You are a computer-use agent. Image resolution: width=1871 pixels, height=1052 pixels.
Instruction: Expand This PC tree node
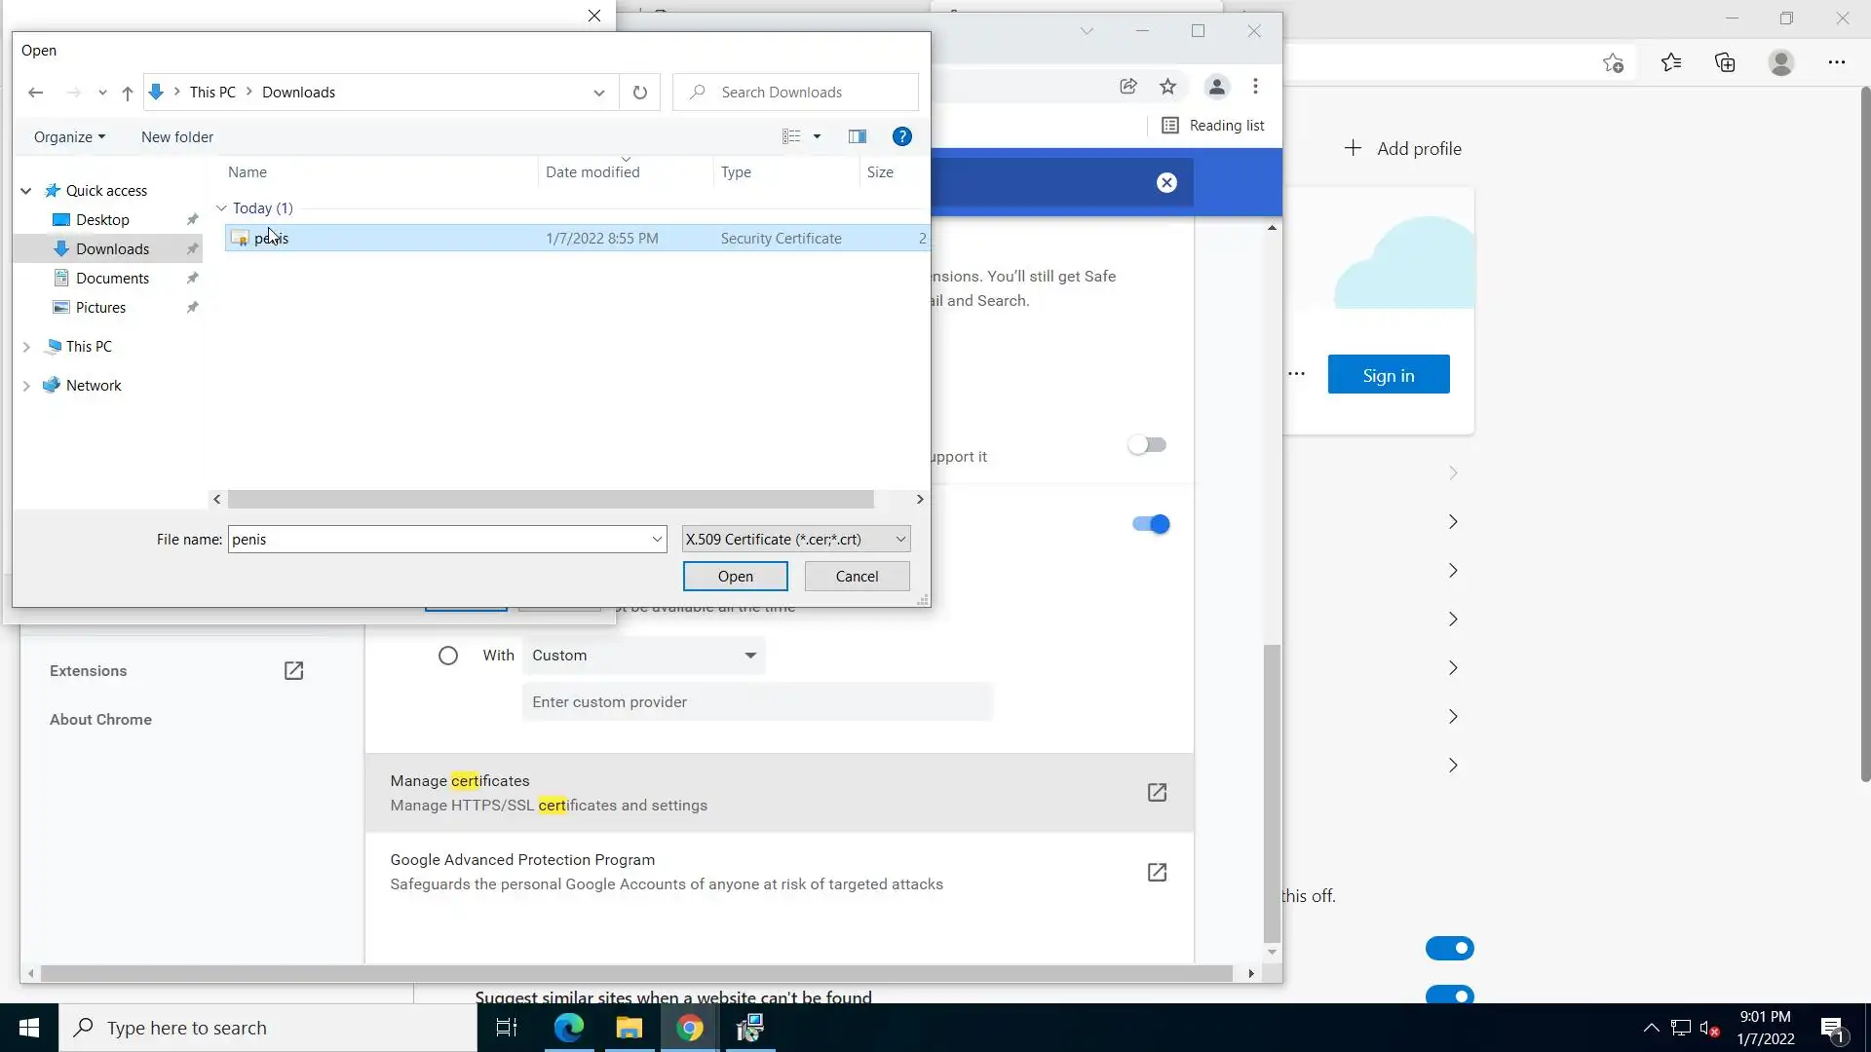coord(26,347)
